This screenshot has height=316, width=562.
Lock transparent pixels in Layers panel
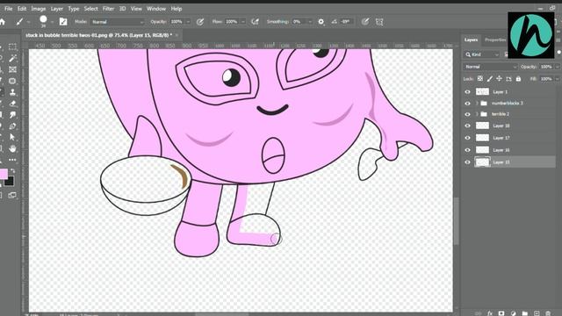coord(480,78)
